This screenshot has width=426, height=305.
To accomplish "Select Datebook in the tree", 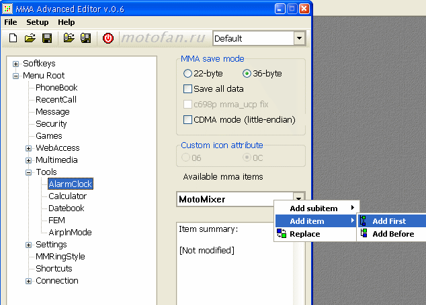I will point(67,208).
